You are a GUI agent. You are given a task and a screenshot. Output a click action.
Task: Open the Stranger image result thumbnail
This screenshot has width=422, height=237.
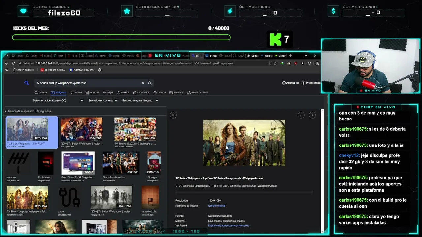[x=154, y=163]
